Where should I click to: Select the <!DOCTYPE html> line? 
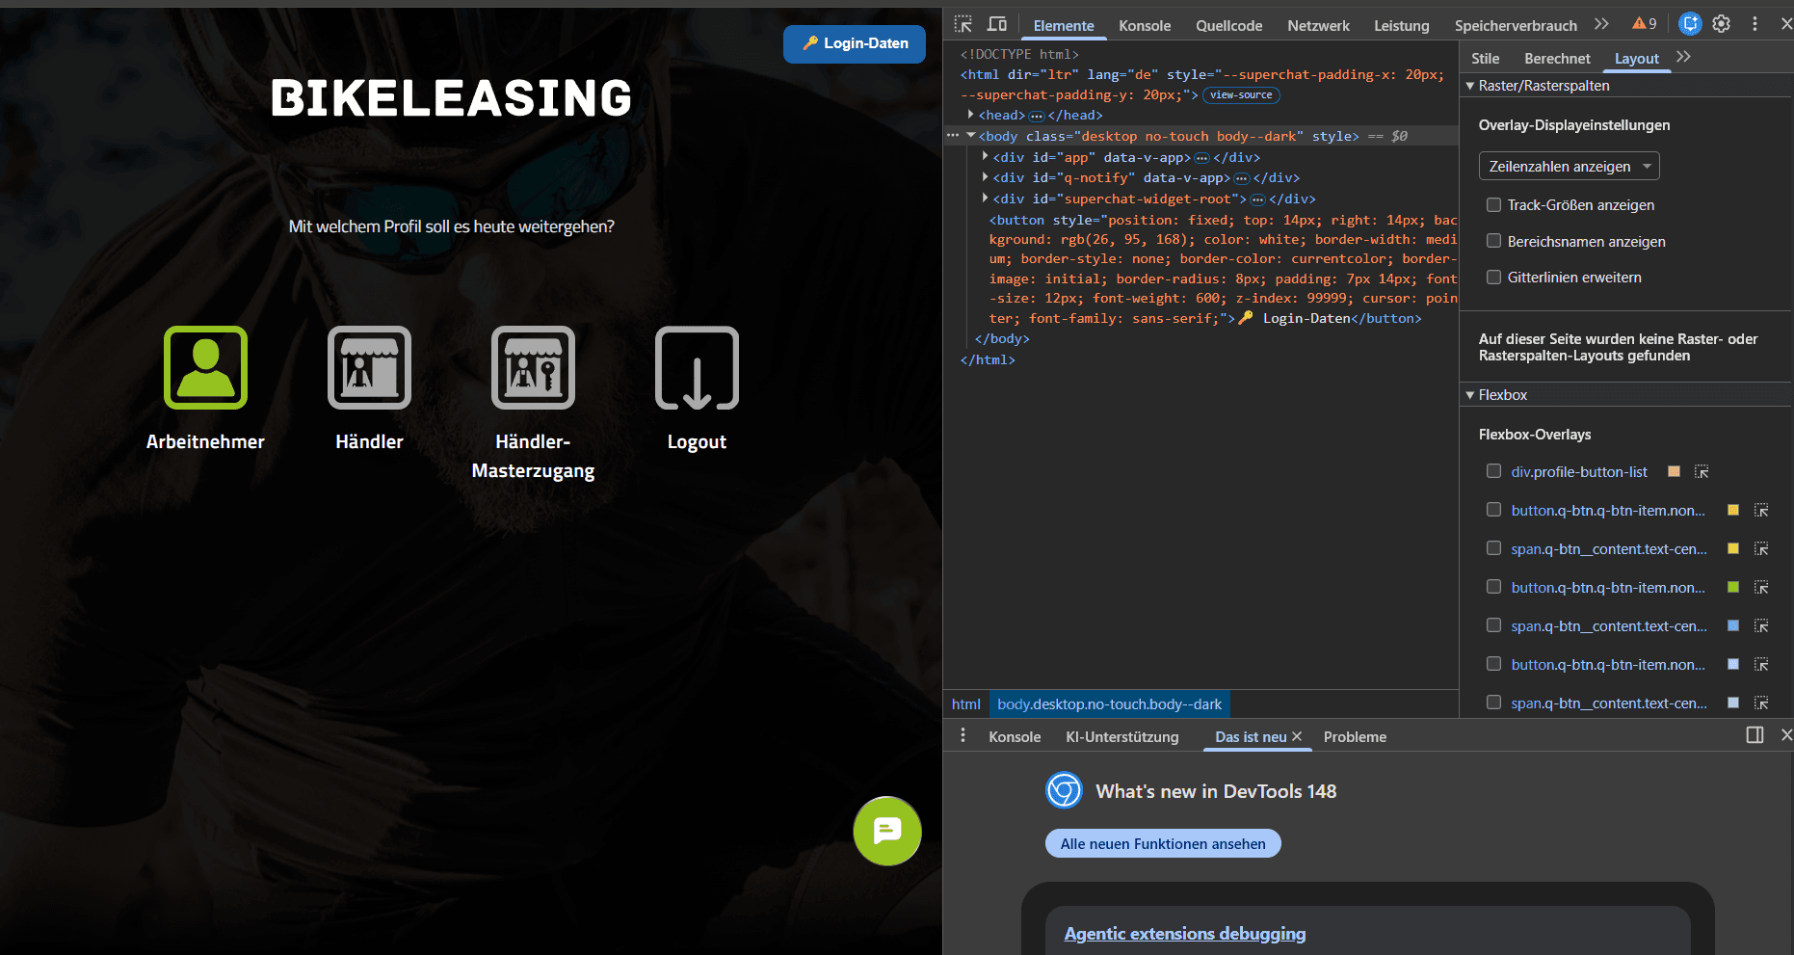(x=1019, y=54)
